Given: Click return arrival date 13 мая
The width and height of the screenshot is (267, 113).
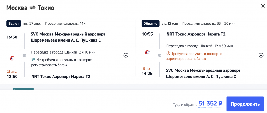Looking at the screenshot, I should click(146, 68).
